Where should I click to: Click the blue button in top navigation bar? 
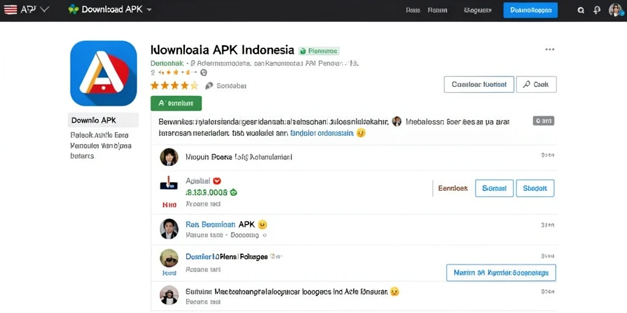point(530,10)
